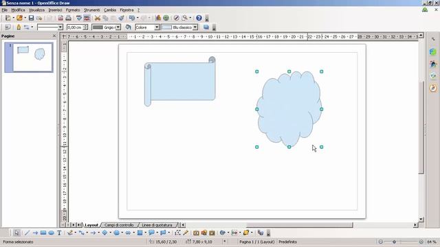
Task: Select the Line with arrow tool
Action: 35,233
